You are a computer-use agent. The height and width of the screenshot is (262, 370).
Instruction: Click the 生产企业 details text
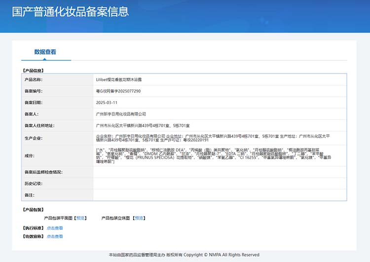[x=213, y=138]
